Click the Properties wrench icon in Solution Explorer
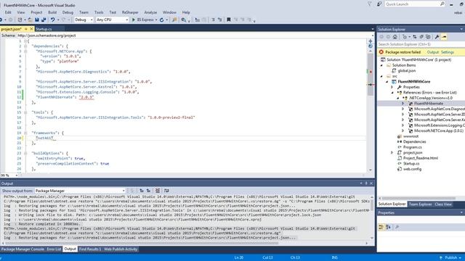Screen dimensions: 465x261 click(x=437, y=37)
